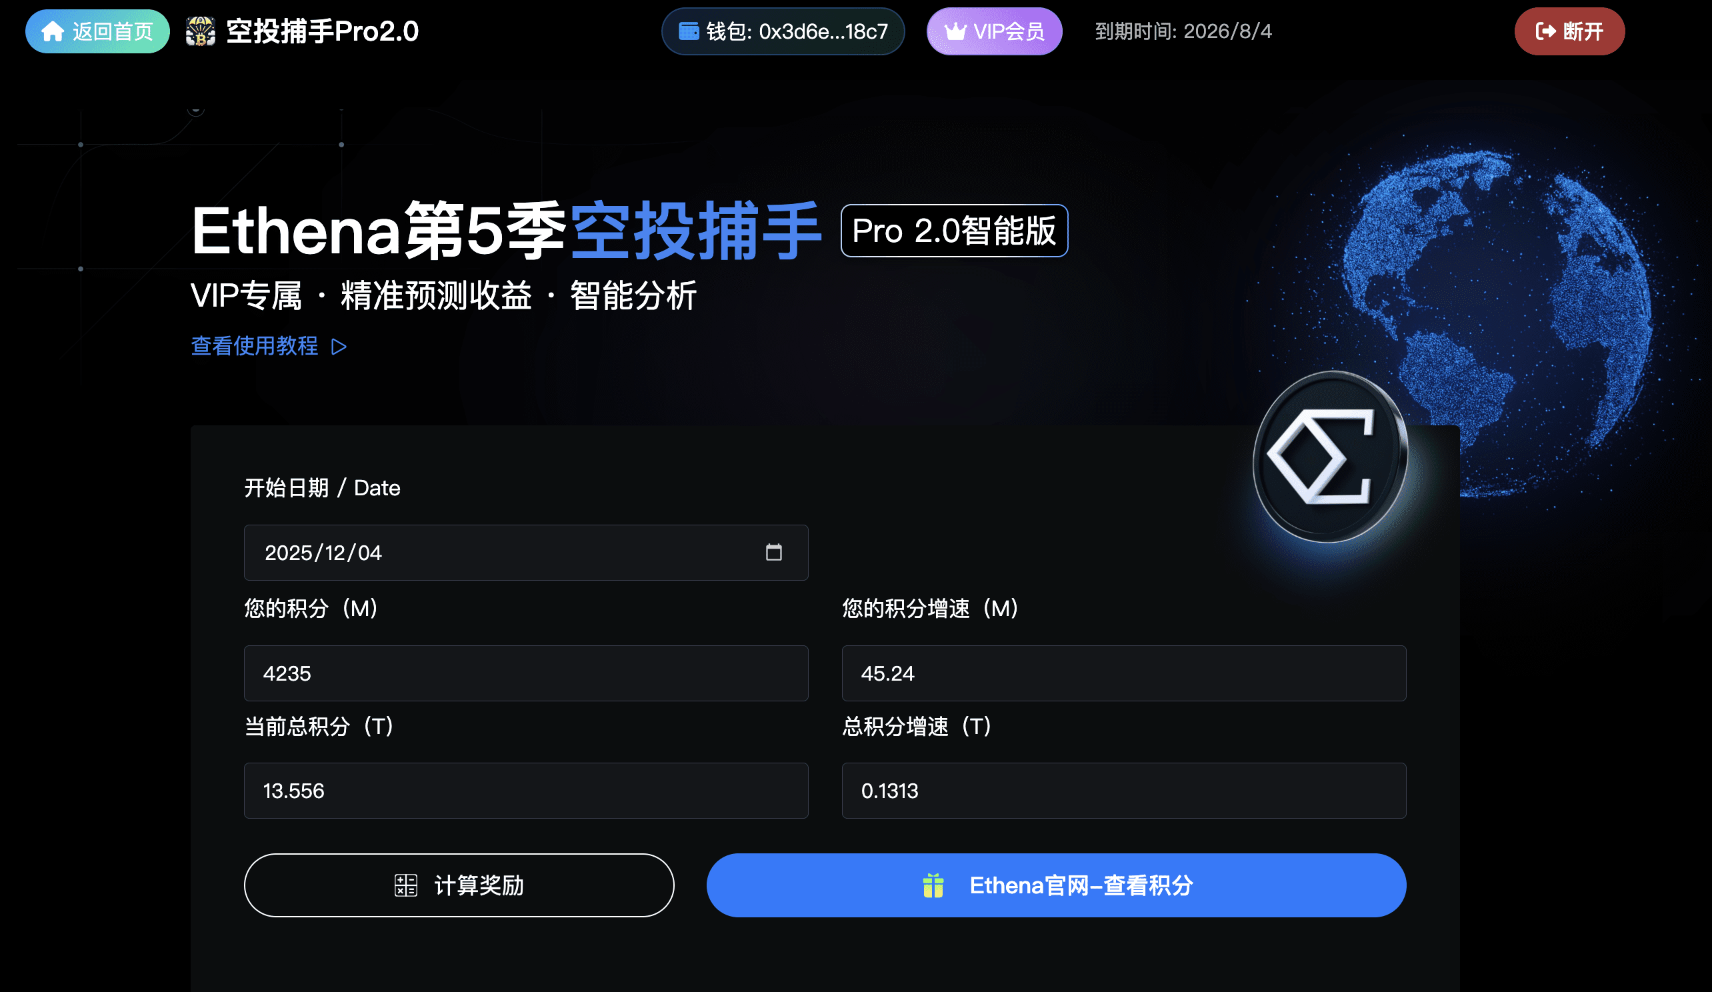Click the parachute Bitcoin logo icon
The height and width of the screenshot is (992, 1712).
pyautogui.click(x=201, y=31)
